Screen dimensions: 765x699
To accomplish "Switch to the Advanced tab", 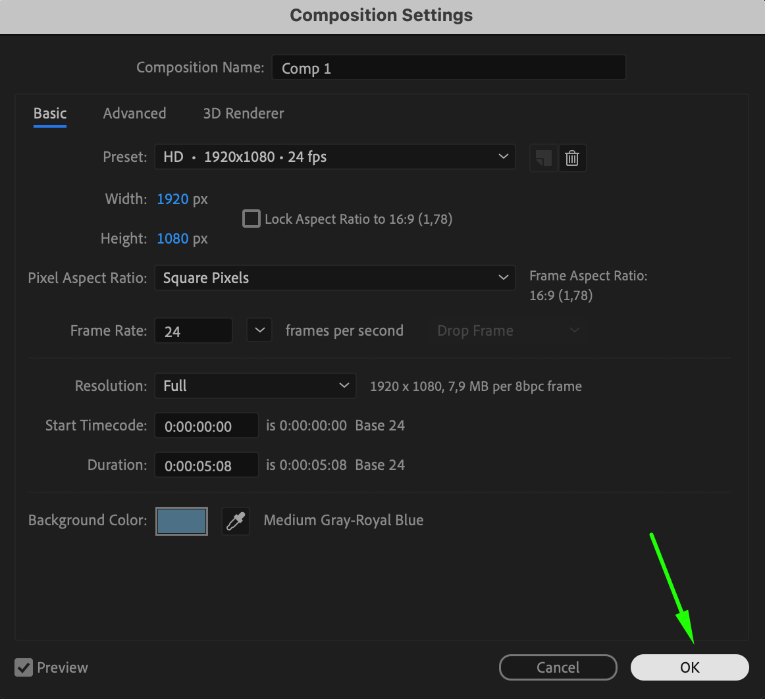I will [x=134, y=113].
